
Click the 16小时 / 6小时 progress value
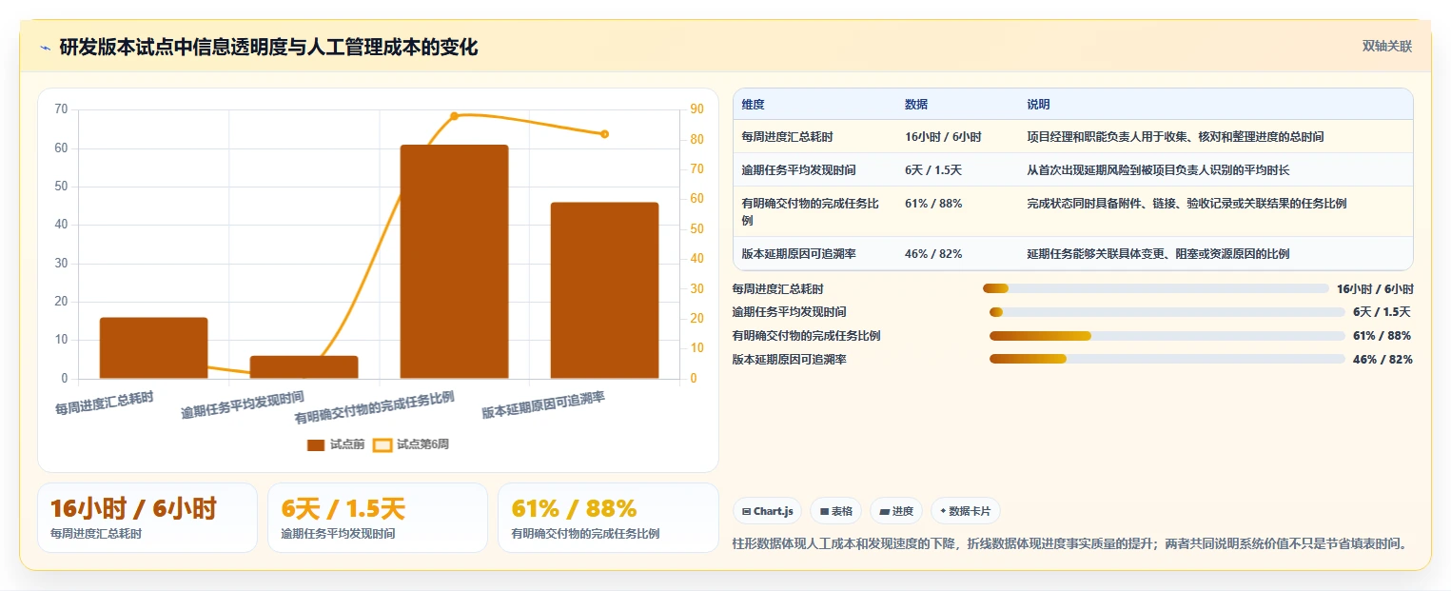tap(1375, 288)
